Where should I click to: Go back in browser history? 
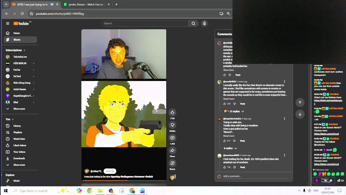pos(7,14)
